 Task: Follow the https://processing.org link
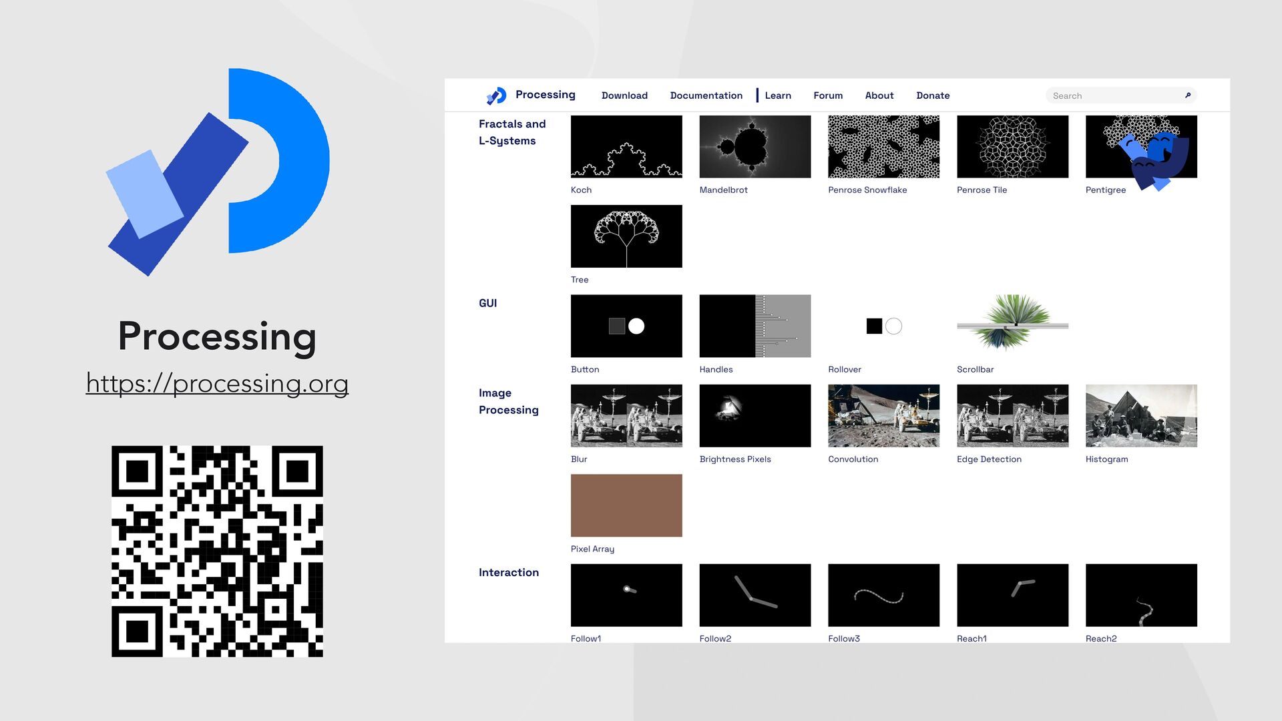click(x=217, y=383)
